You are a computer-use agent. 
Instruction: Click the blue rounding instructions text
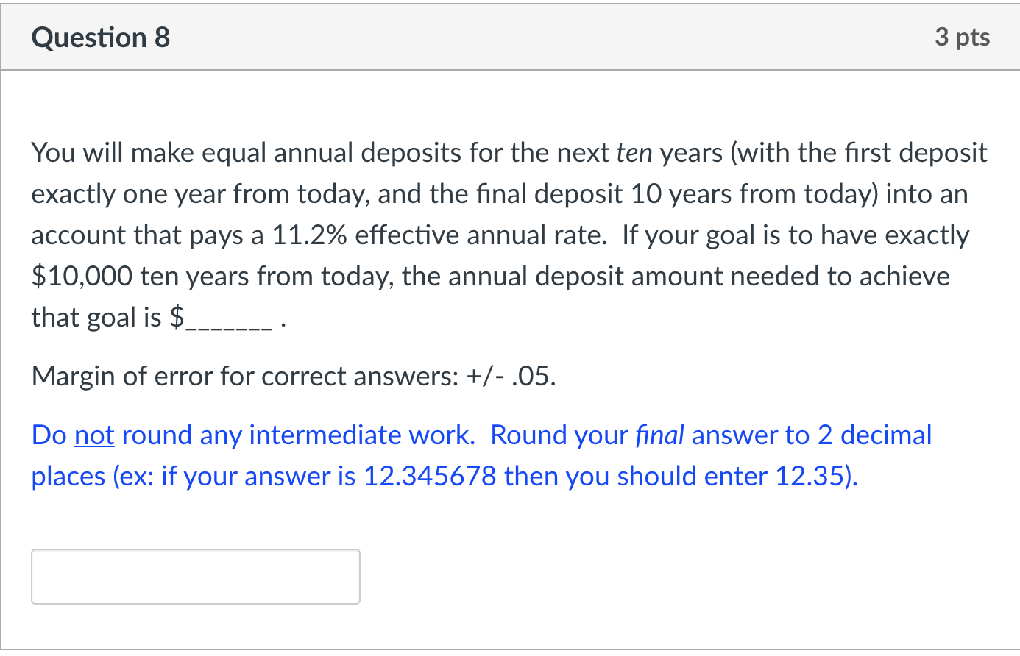(x=481, y=454)
